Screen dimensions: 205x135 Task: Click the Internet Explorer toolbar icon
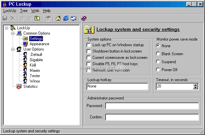pyautogui.click(x=66, y=19)
